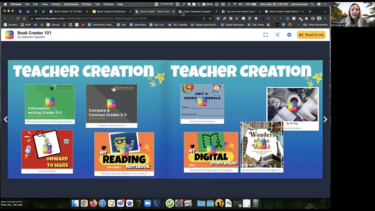
Task: Open Chrome extensions puzzle icon
Action: point(306,18)
